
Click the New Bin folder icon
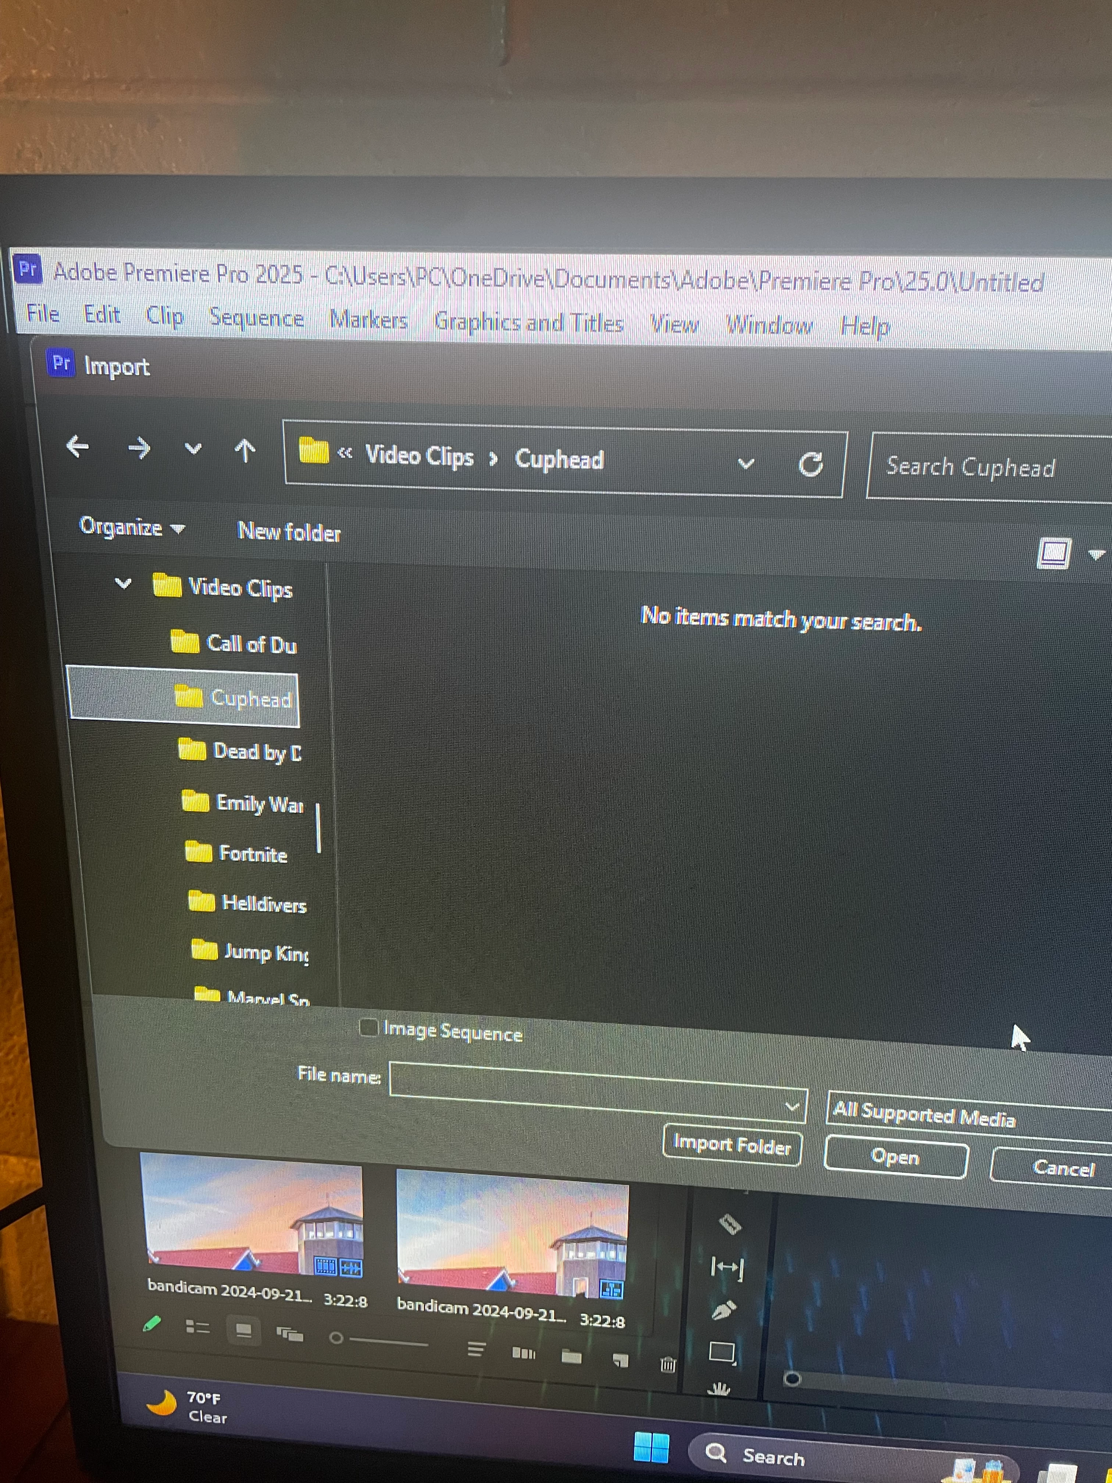click(x=571, y=1357)
